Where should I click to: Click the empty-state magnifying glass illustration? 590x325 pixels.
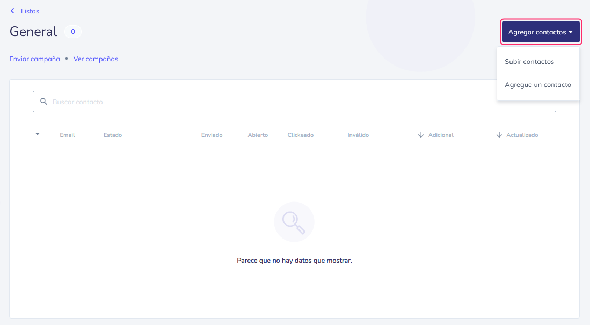click(294, 222)
